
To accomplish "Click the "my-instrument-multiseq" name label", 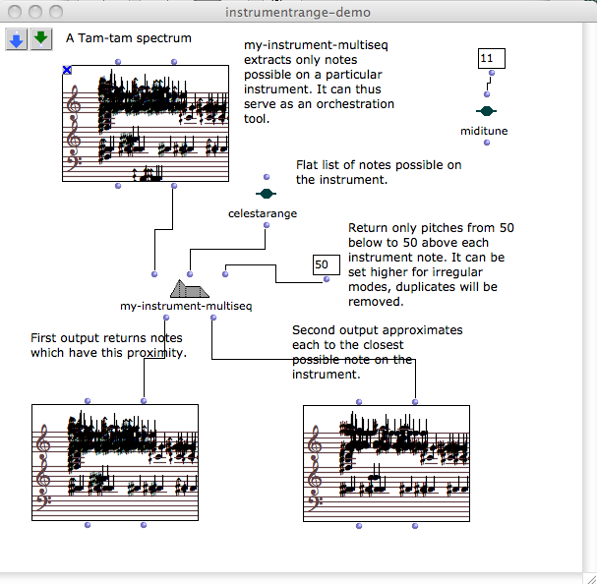I will (x=187, y=306).
